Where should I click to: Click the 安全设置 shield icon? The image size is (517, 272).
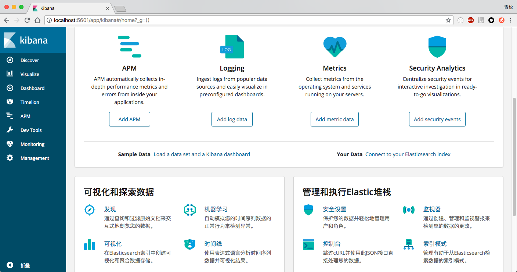tap(308, 210)
